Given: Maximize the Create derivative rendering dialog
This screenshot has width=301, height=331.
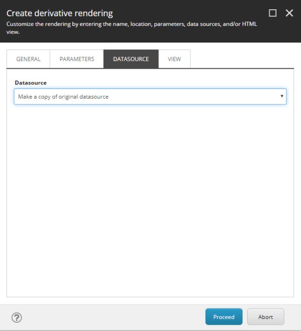Looking at the screenshot, I should 273,13.
